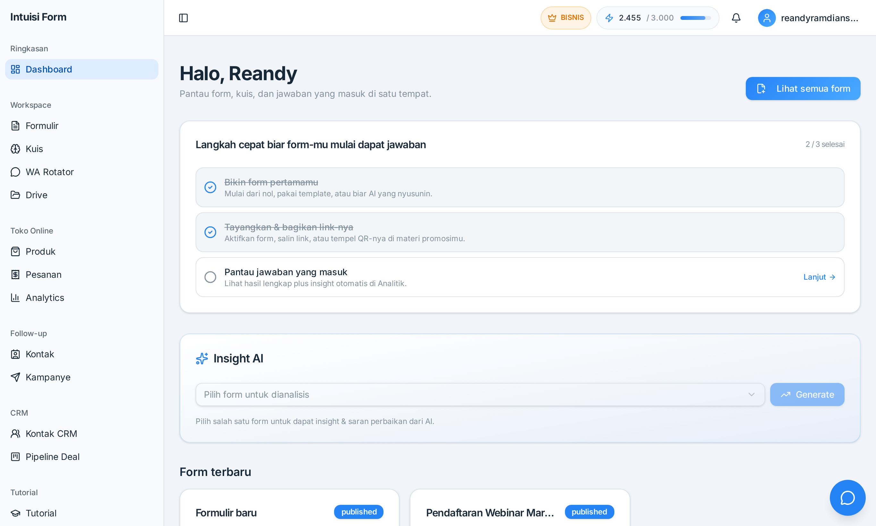876x526 pixels.
Task: Open the reandyramdians account menu
Action: [x=808, y=18]
